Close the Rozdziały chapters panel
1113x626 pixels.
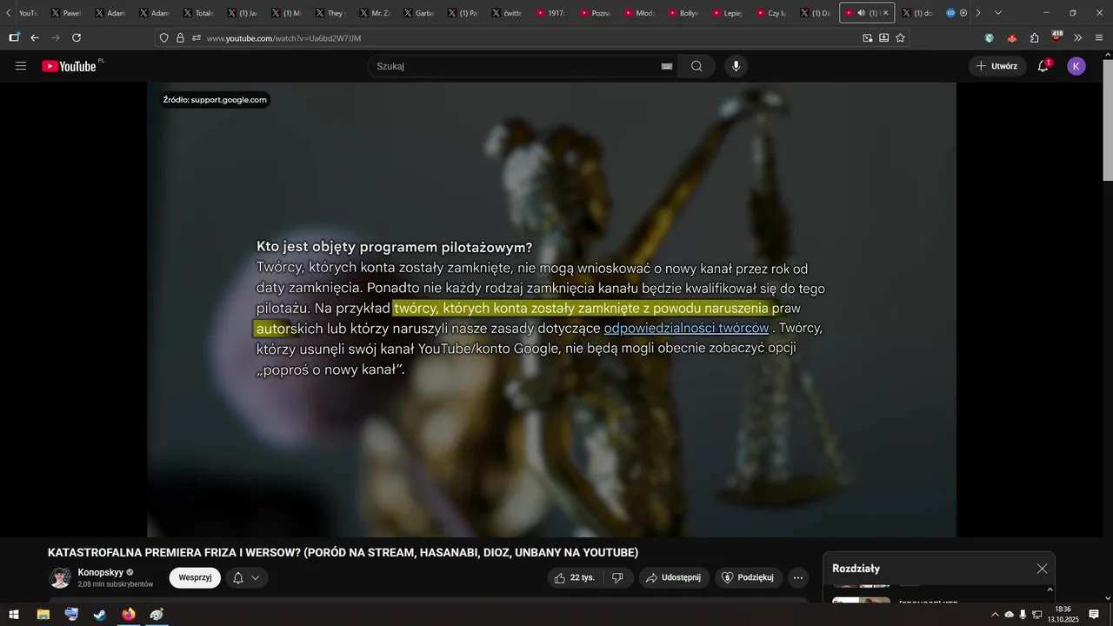point(1042,569)
